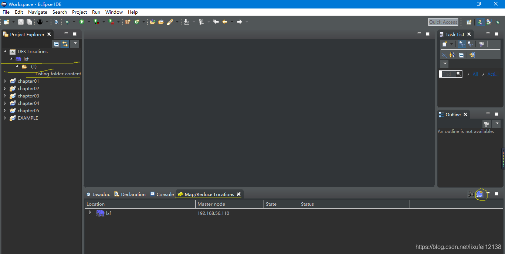Click the green Run button icon
This screenshot has height=254, width=505.
tap(82, 22)
